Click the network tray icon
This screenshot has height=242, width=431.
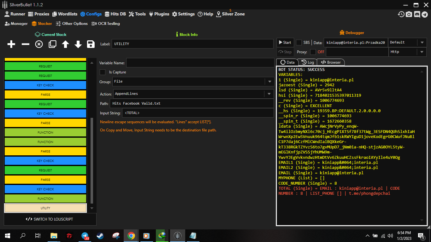pyautogui.click(x=383, y=235)
